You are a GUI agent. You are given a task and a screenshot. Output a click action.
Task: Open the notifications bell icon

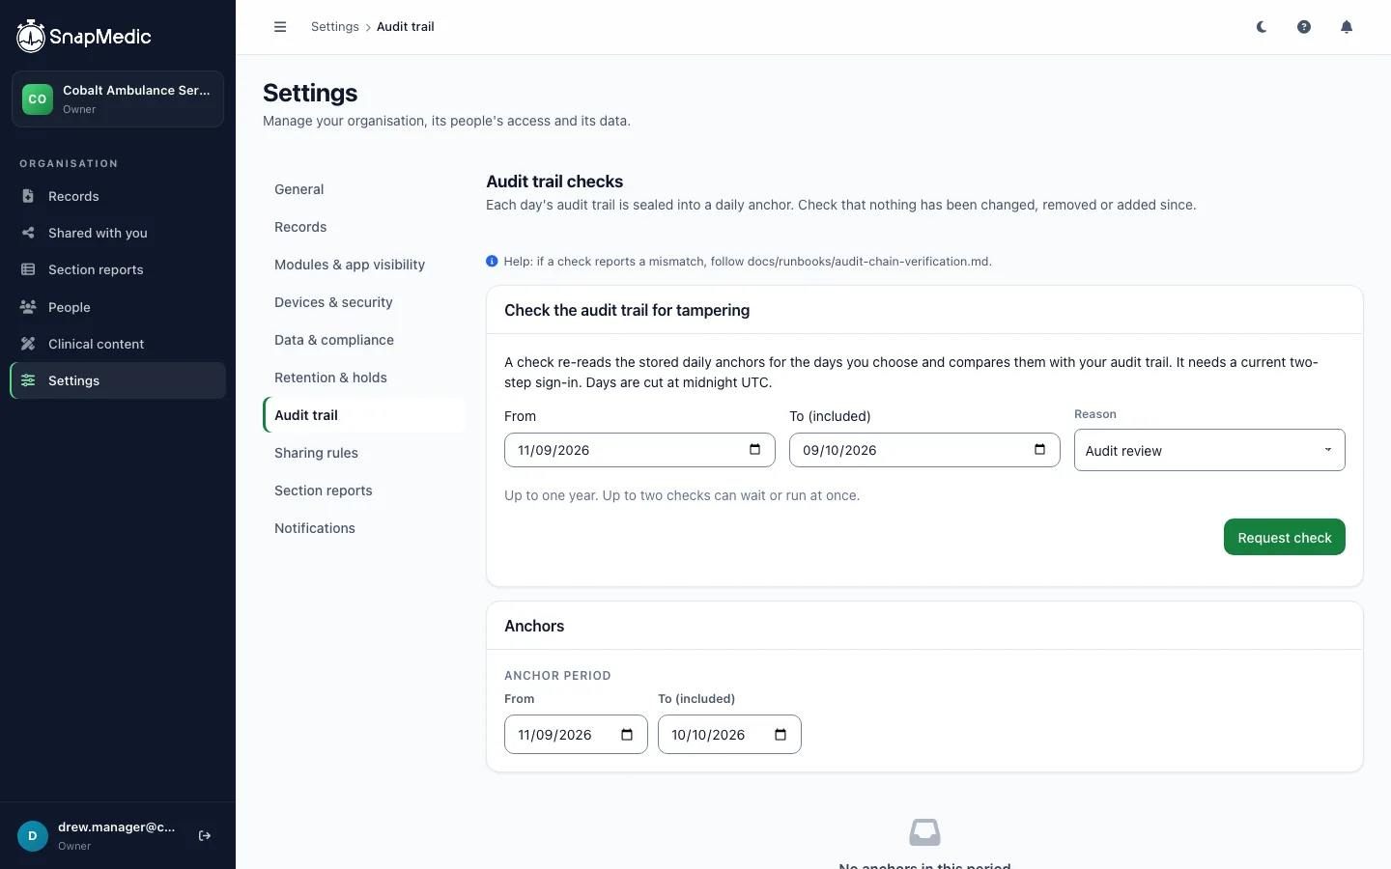pyautogui.click(x=1347, y=27)
